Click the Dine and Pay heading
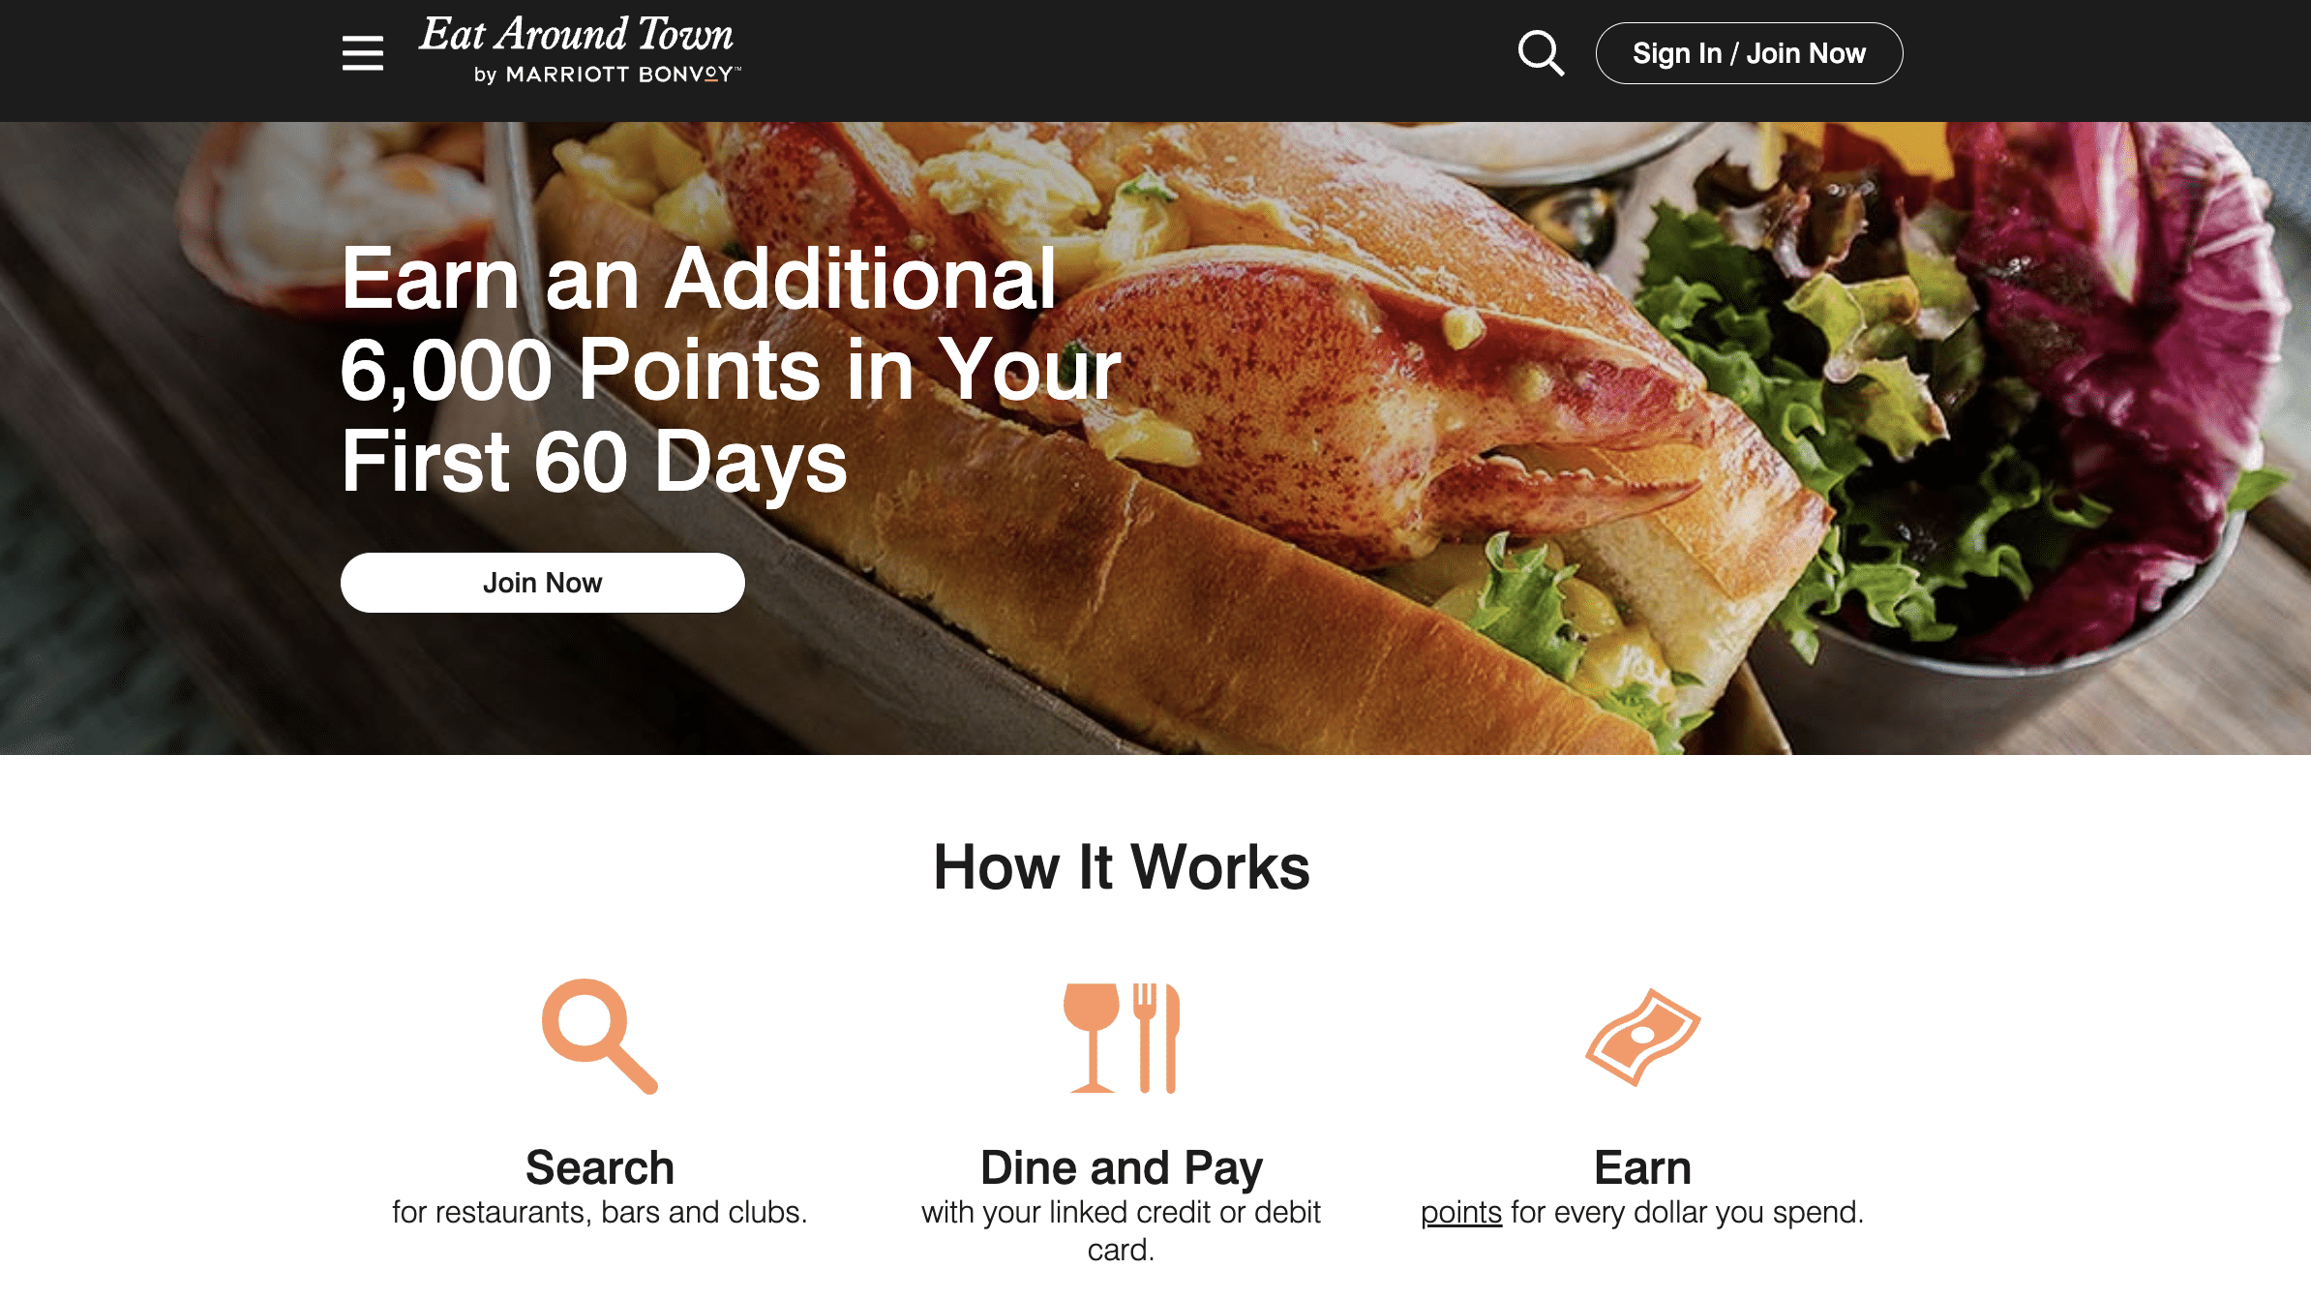This screenshot has width=2311, height=1299. coord(1122,1168)
